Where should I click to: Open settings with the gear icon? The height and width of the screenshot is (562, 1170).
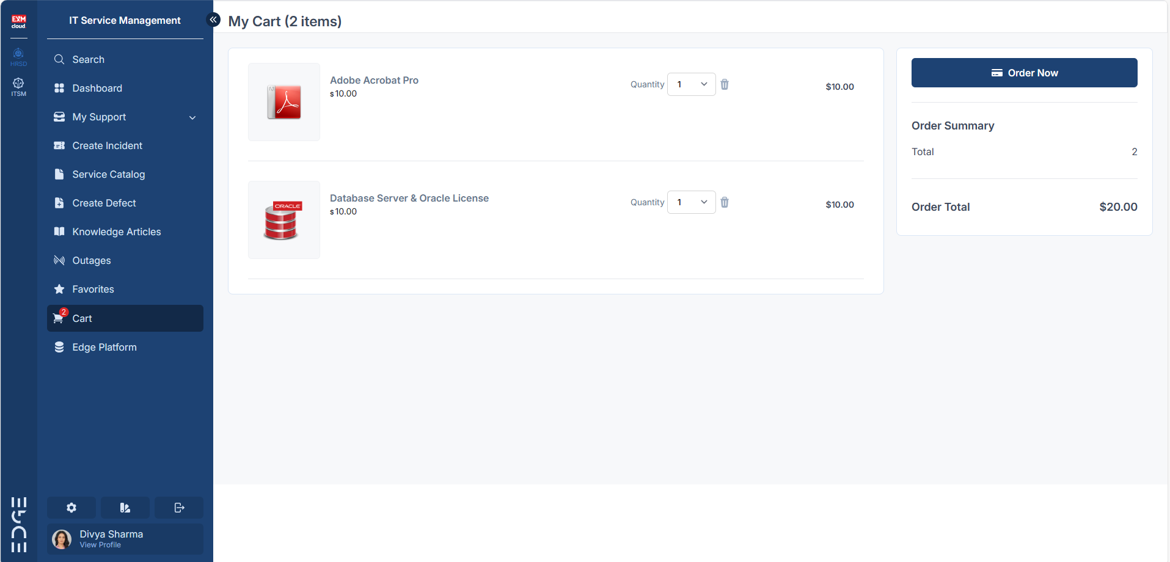click(x=71, y=508)
